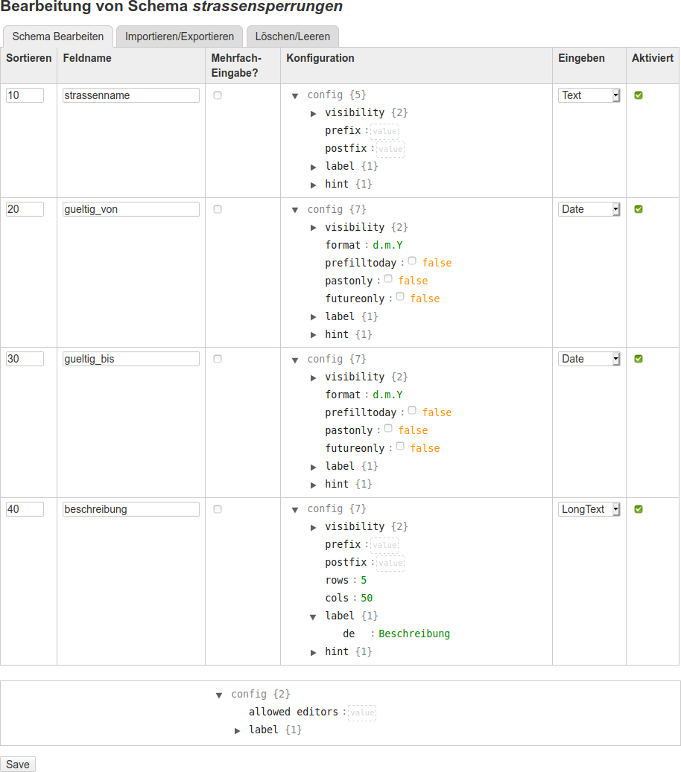Enable futureonly for gueltig_bis
Screen dimensions: 681x772
[x=400, y=447]
